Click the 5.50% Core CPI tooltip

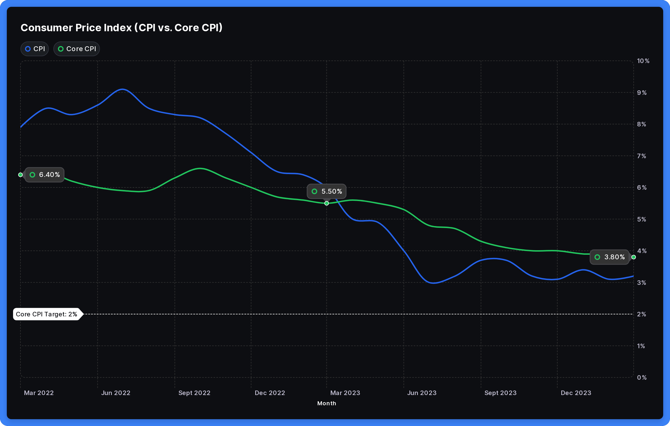pos(326,191)
